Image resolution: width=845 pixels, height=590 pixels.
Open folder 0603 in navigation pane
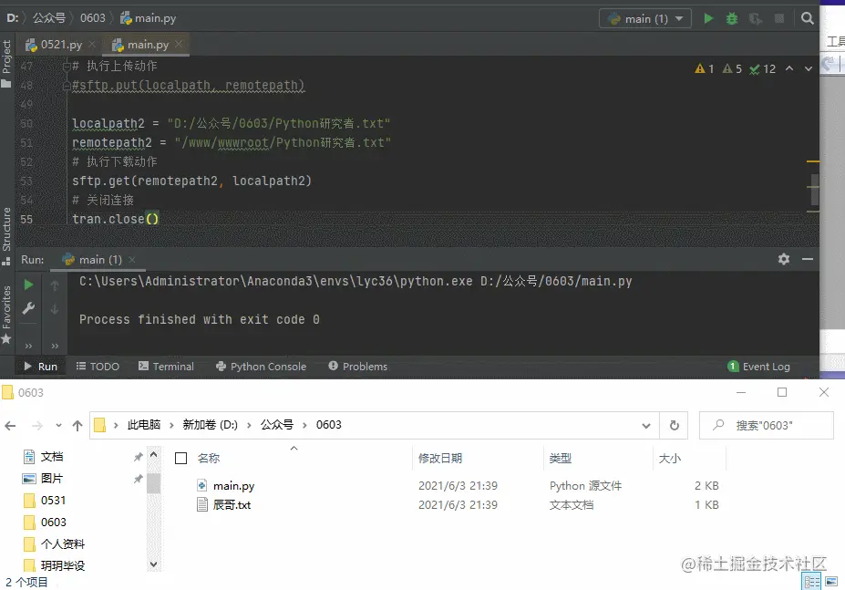[53, 522]
